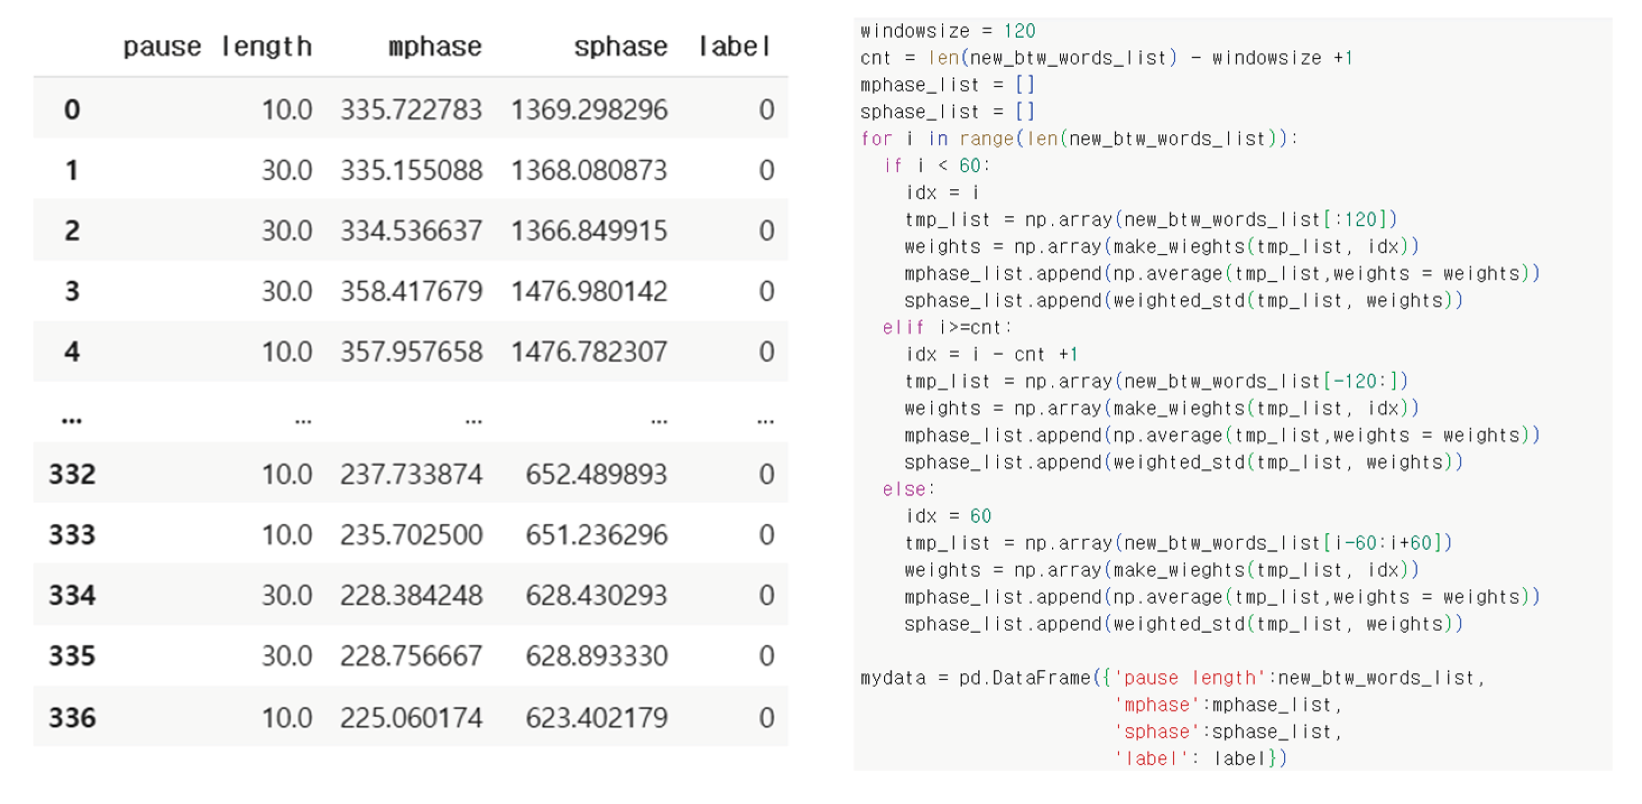
Task: Click the line slicing new_btw_words_list[i-60:i+60]
Action: point(1179,543)
